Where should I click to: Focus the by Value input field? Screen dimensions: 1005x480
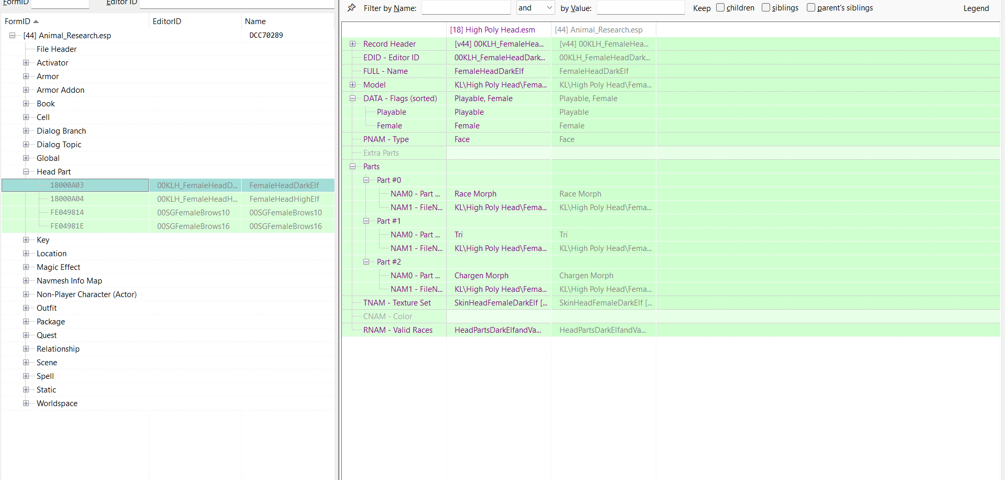click(641, 8)
